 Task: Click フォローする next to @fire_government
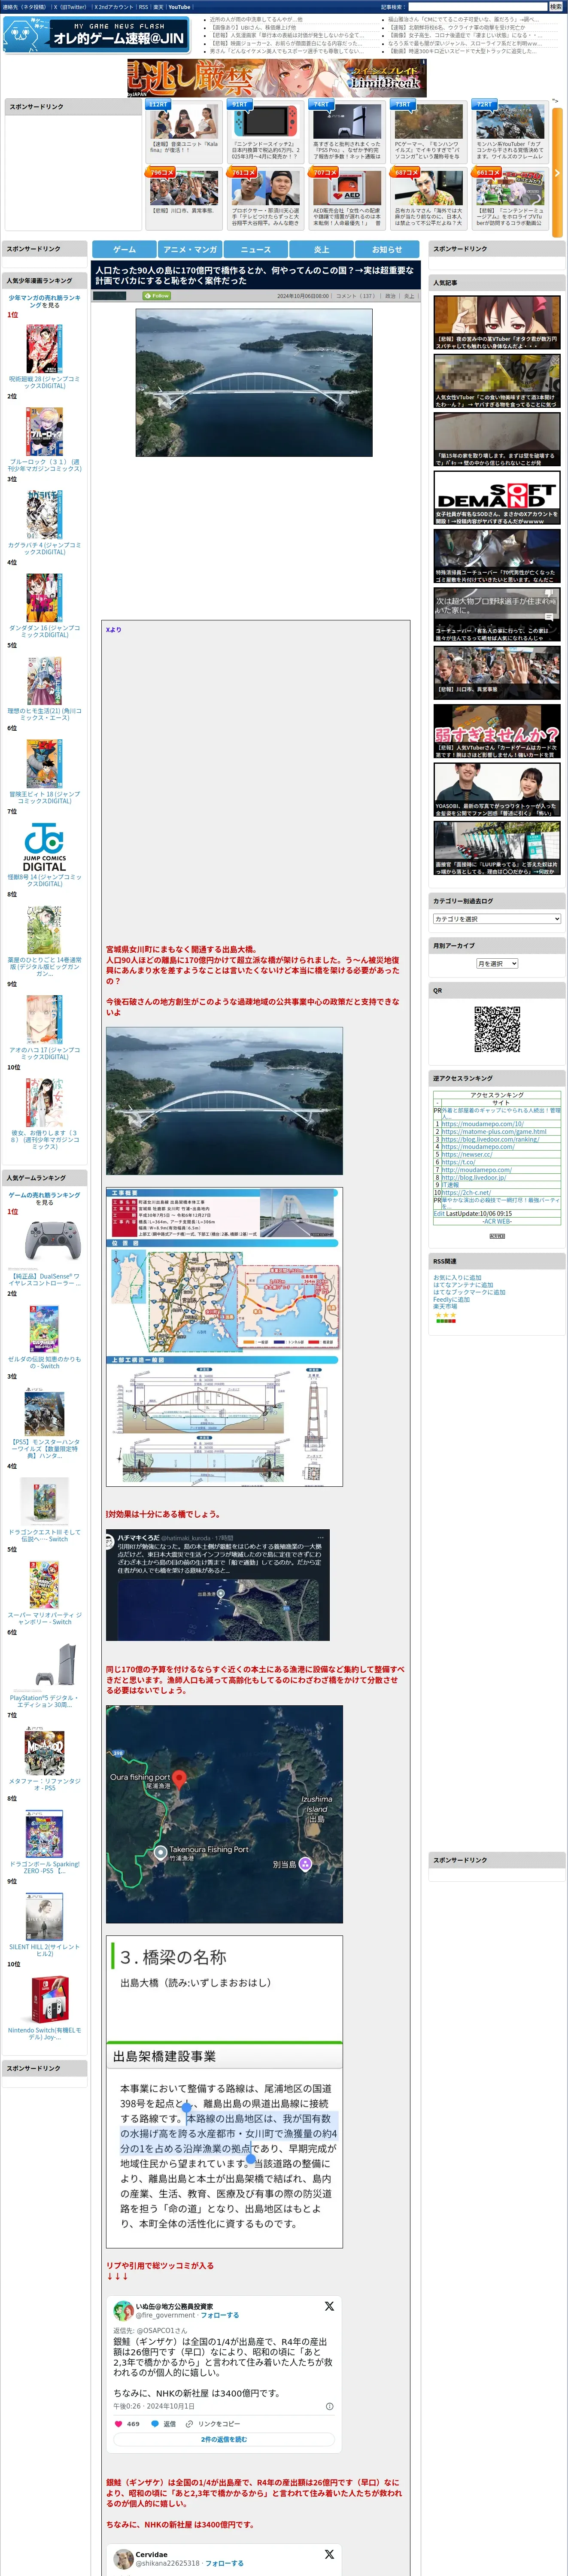tap(220, 2315)
